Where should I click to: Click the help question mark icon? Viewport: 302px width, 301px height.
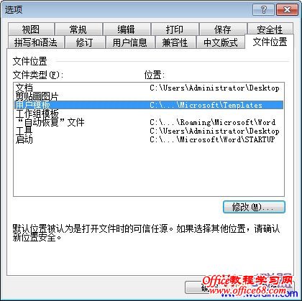[x=263, y=10]
